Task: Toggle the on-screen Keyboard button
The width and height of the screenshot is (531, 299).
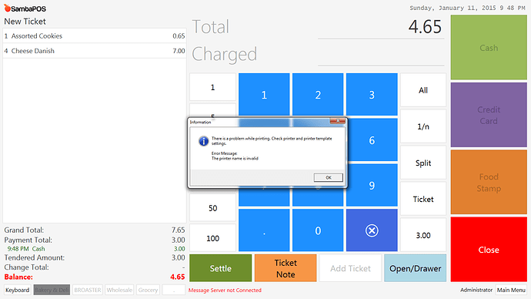Action: coord(17,290)
